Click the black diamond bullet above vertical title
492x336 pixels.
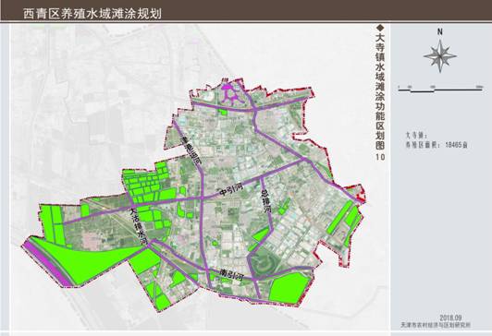(x=380, y=28)
